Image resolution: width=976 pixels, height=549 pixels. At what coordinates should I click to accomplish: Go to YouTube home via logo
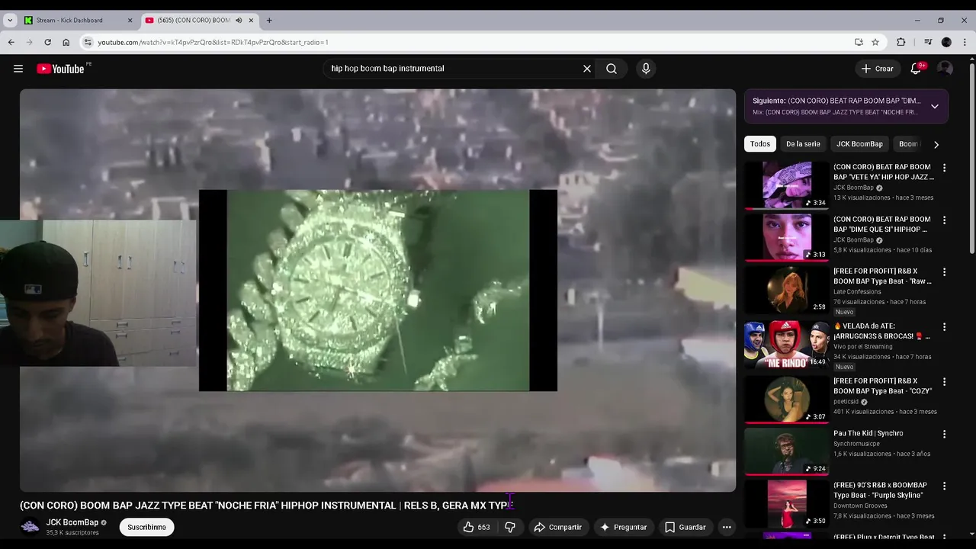[x=60, y=69]
